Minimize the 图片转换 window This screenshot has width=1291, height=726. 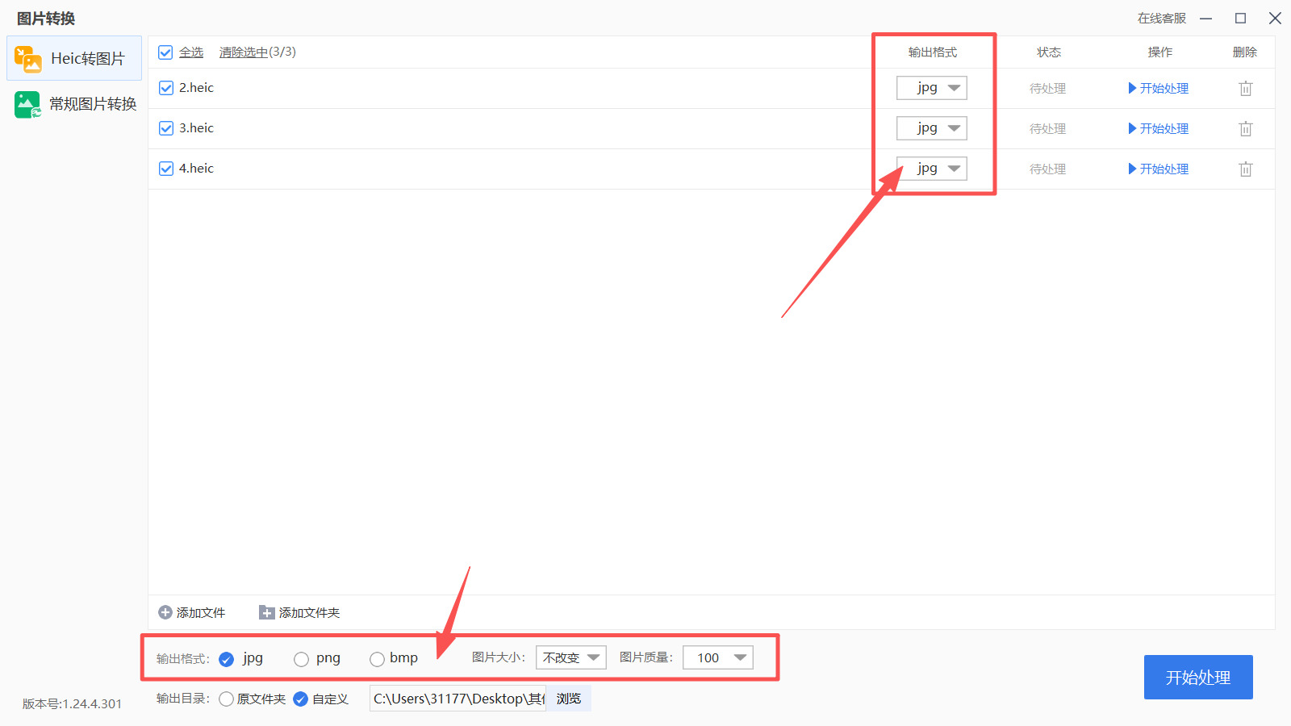click(x=1206, y=19)
